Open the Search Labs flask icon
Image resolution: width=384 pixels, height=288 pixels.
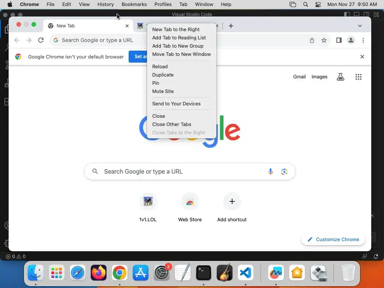click(340, 77)
